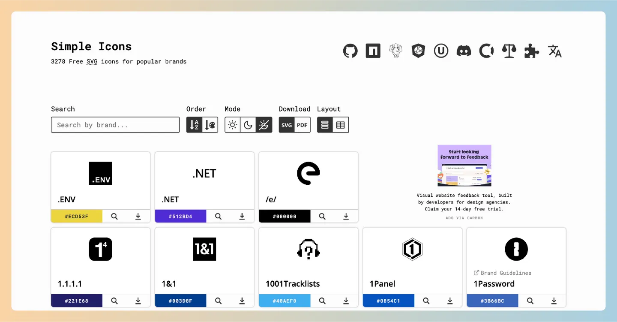Viewport: 617px width, 322px height.
Task: Preview the 1Password icon with magnifier
Action: [x=530, y=301]
